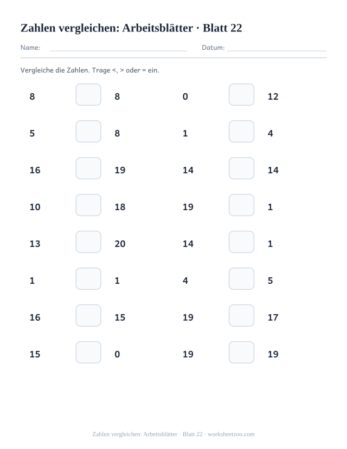The image size is (347, 449).
Task: Click the Name line field
Action: point(118,48)
